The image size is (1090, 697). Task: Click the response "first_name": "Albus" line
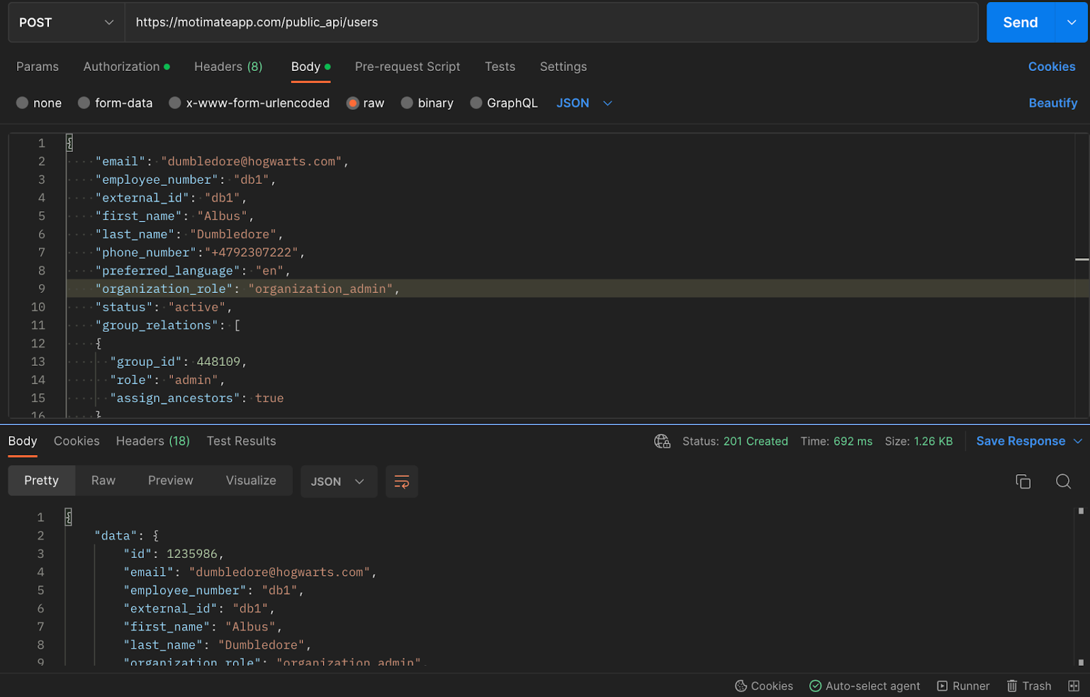point(203,627)
